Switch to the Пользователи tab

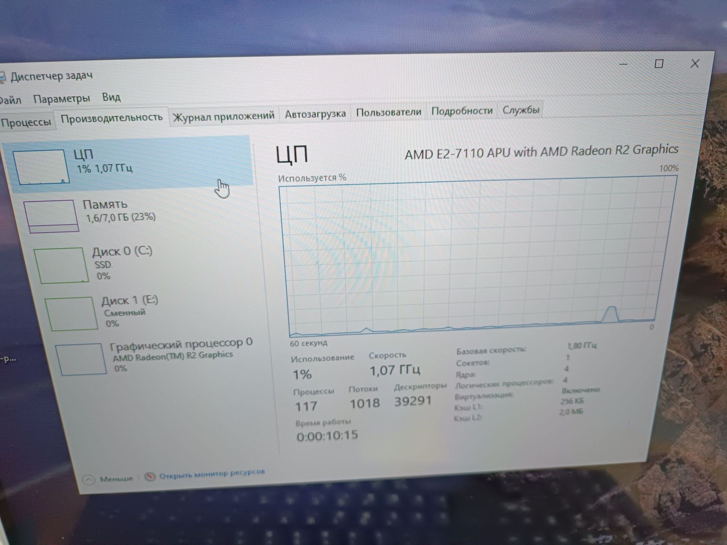(x=389, y=112)
